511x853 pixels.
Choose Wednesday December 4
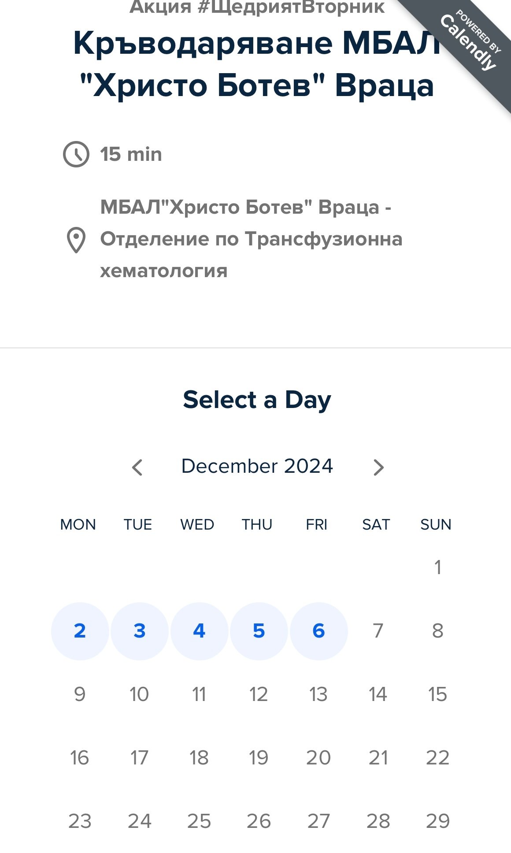(199, 631)
